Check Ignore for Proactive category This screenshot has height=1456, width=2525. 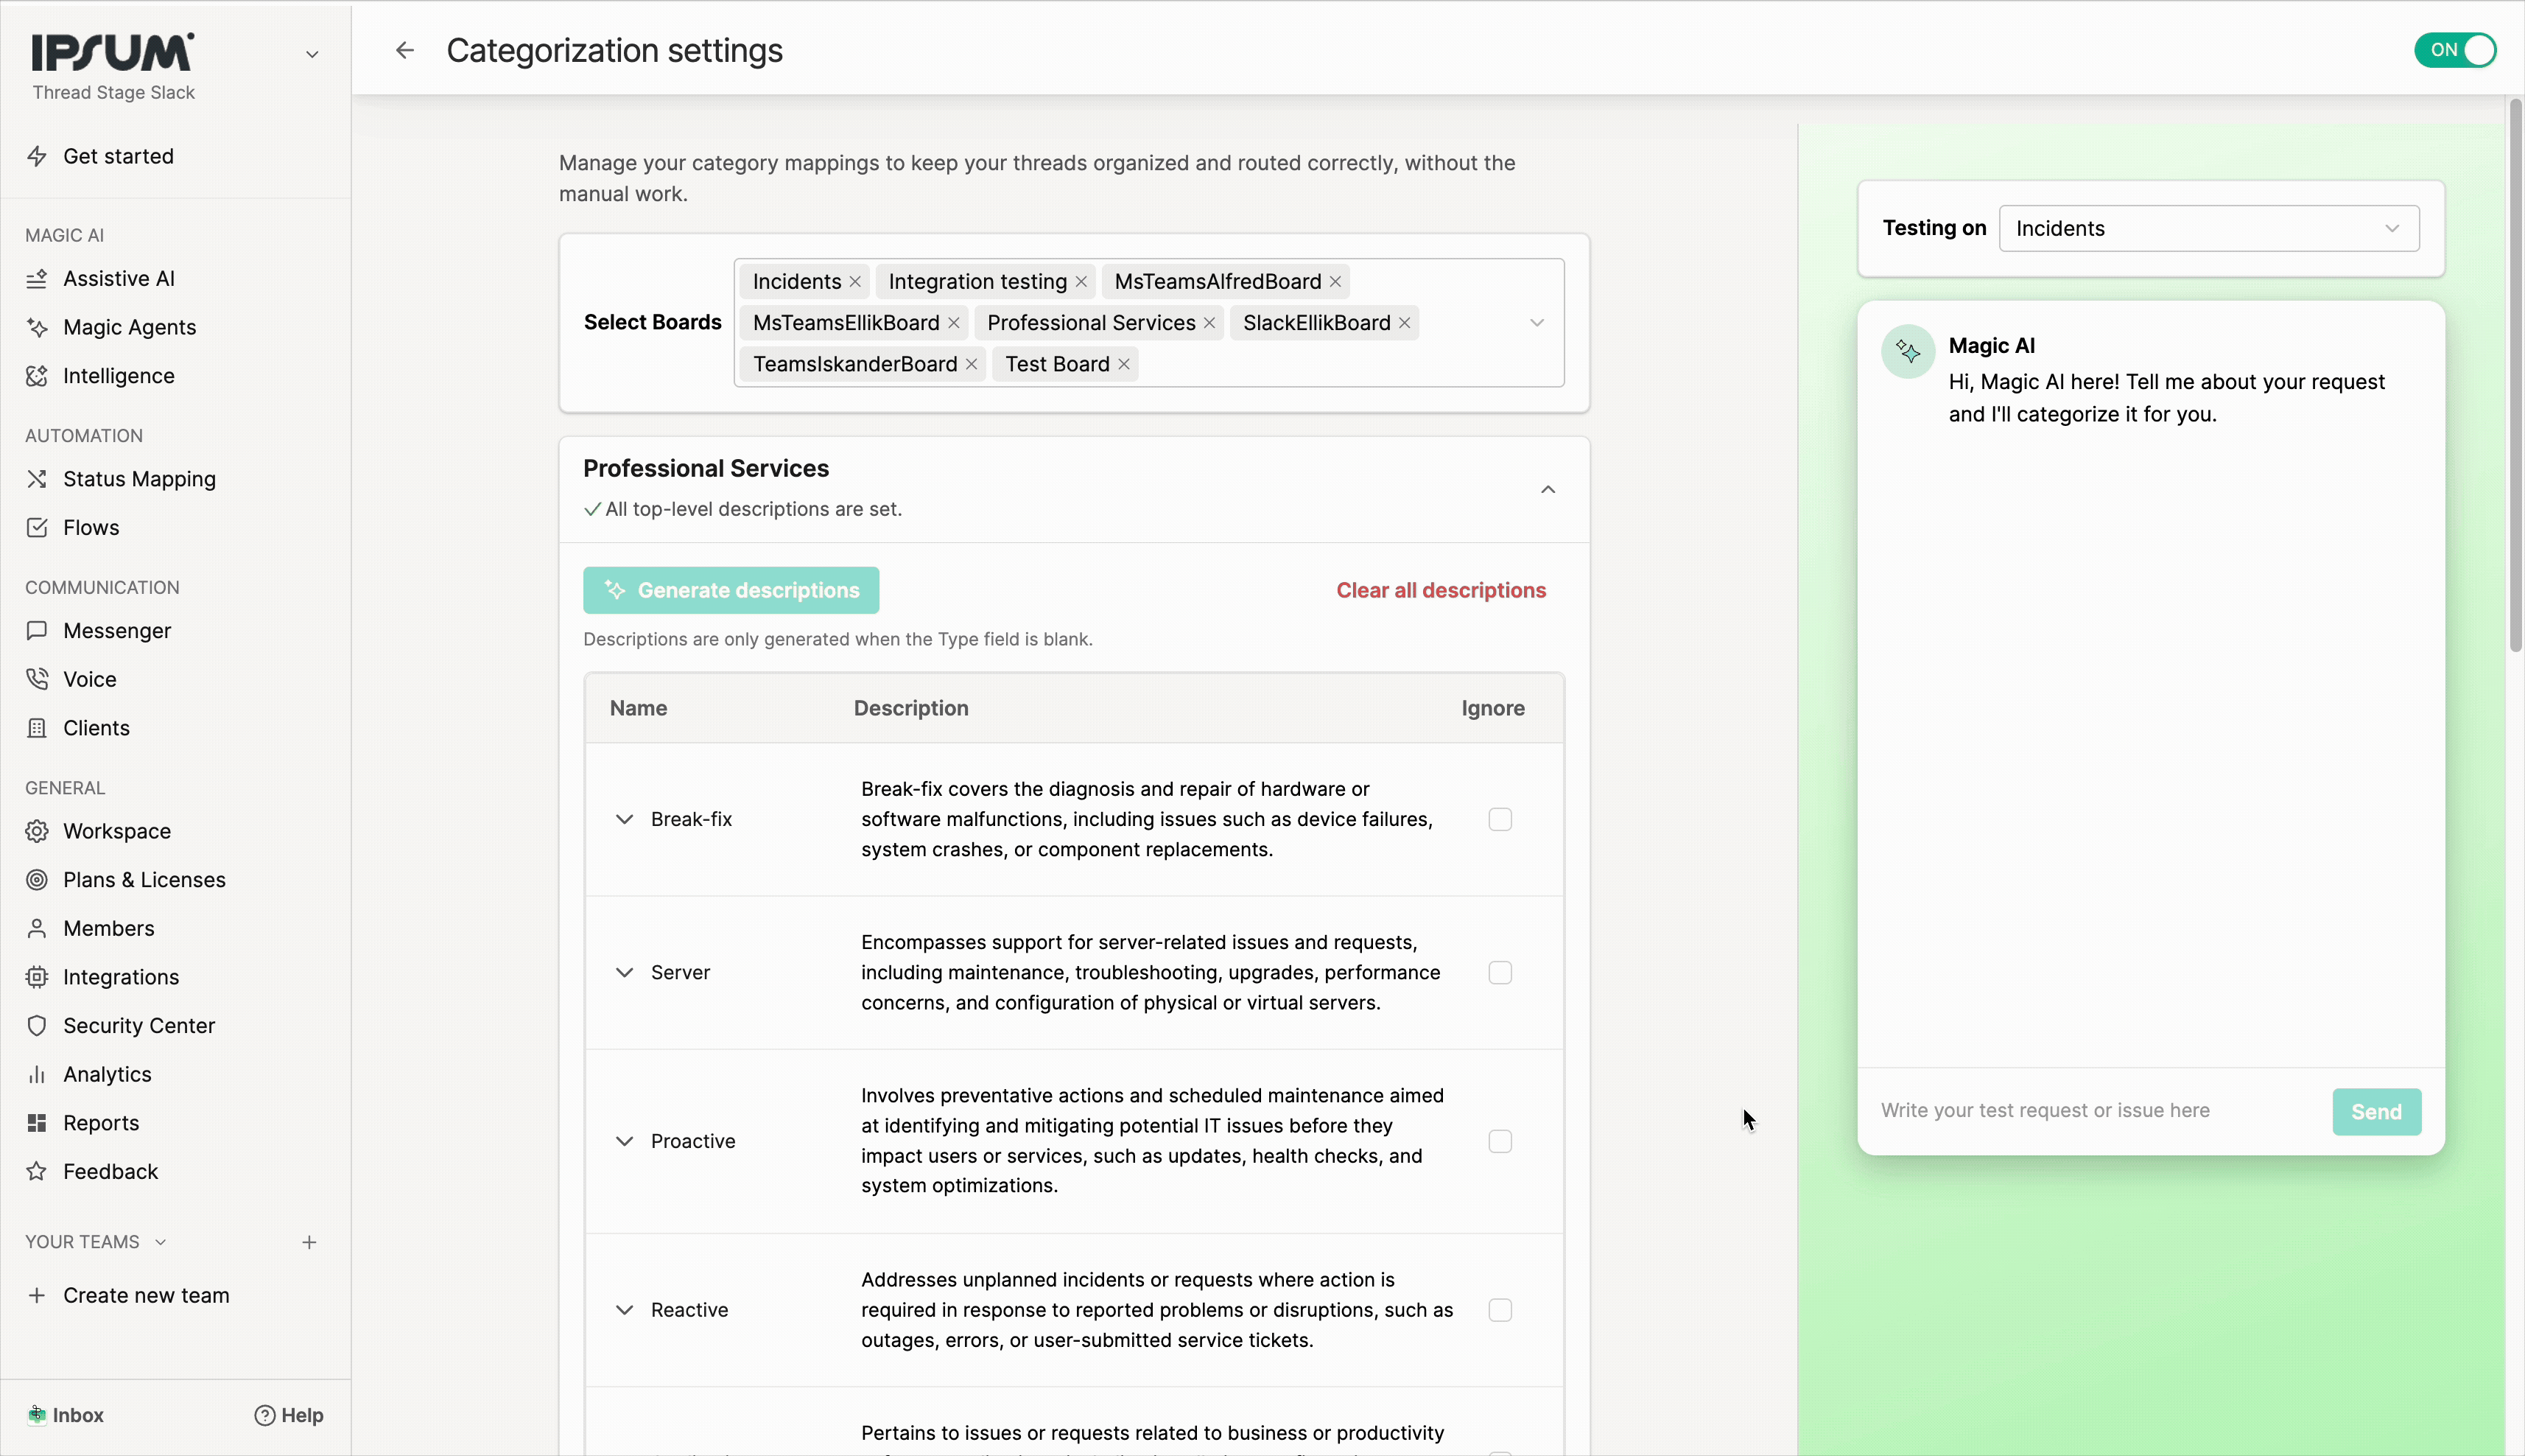(x=1500, y=1141)
